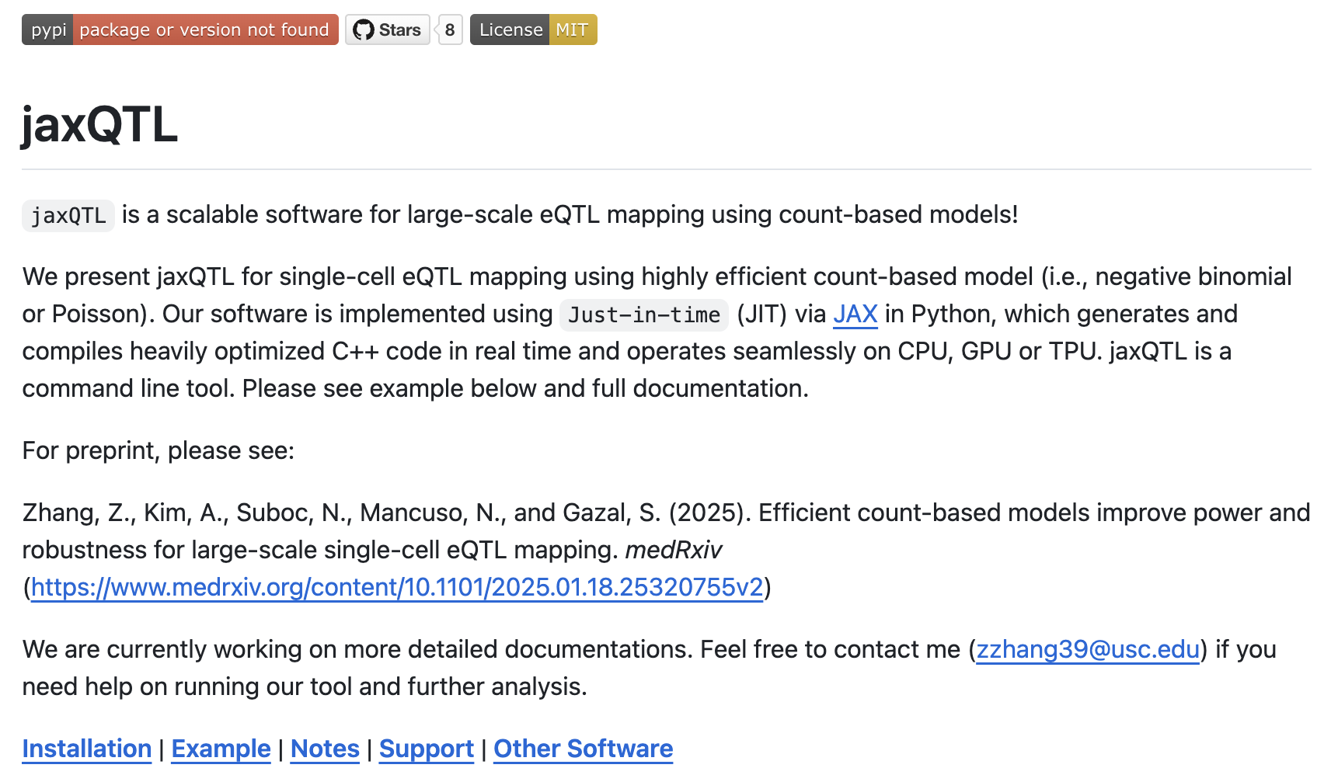Go to the Notes section link
Screen dimensions: 1338x775
(325, 749)
